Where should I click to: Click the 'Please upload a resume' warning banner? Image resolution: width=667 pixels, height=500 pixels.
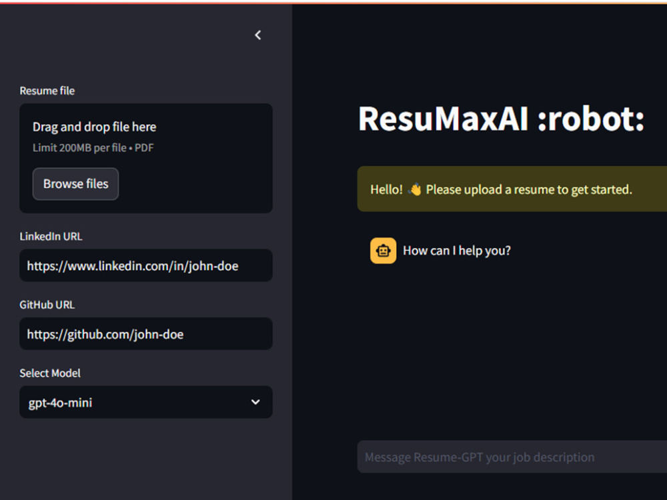point(512,189)
